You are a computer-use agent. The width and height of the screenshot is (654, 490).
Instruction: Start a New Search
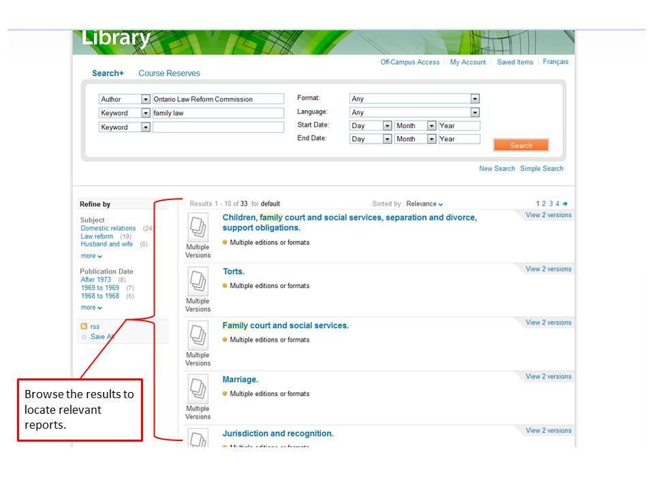coord(497,169)
